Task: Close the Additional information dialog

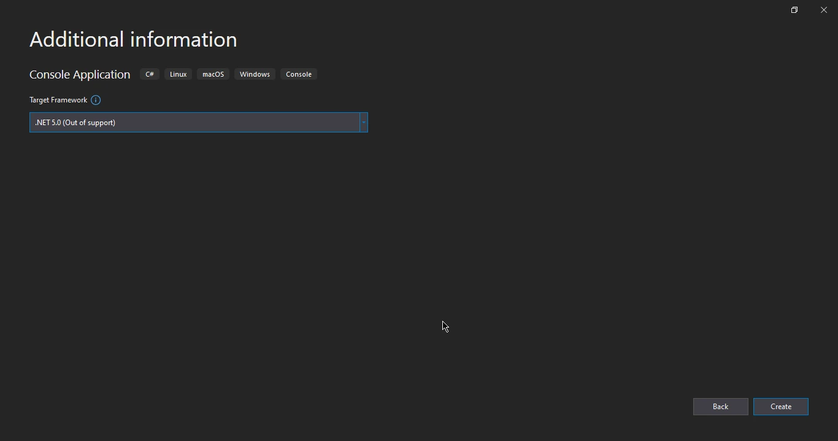Action: [x=824, y=10]
